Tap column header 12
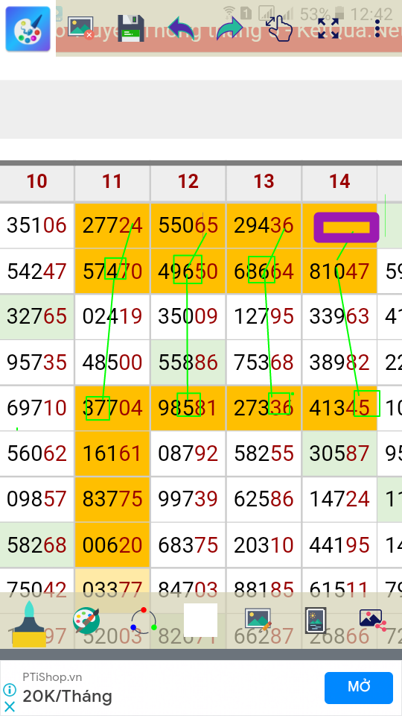 click(188, 182)
